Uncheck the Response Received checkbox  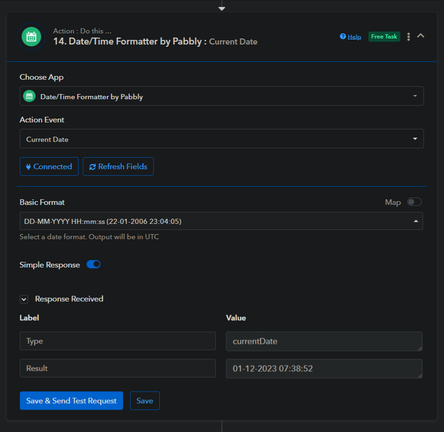(x=24, y=299)
